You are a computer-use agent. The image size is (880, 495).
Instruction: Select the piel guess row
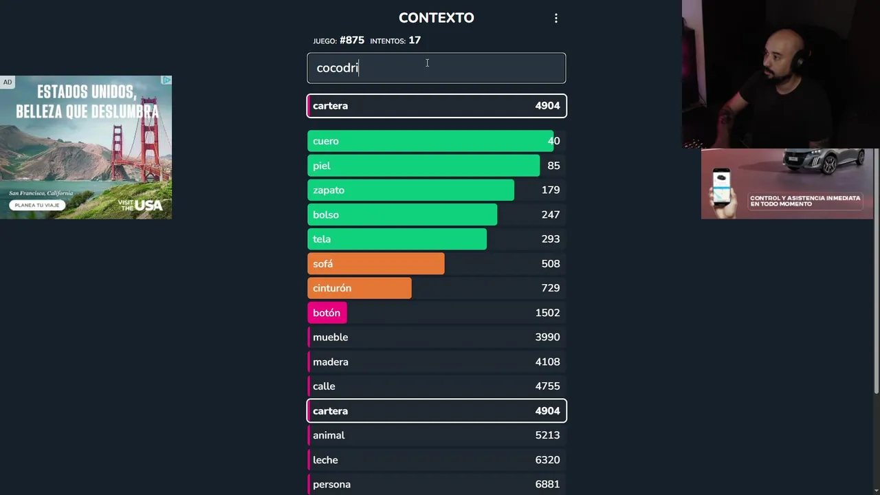pyautogui.click(x=437, y=166)
